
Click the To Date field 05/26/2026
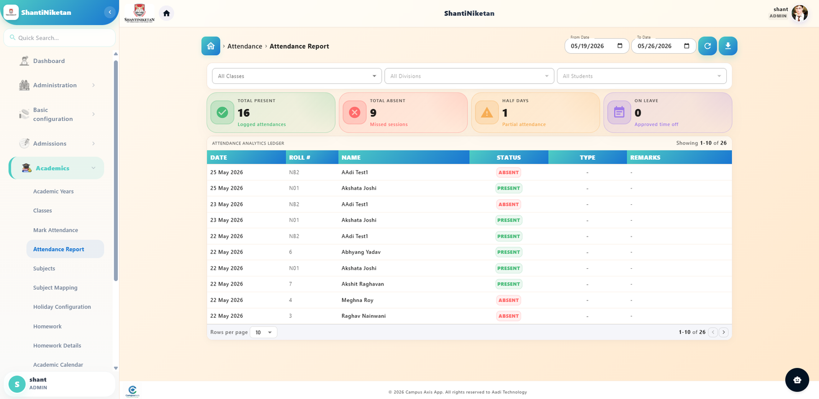[663, 46]
